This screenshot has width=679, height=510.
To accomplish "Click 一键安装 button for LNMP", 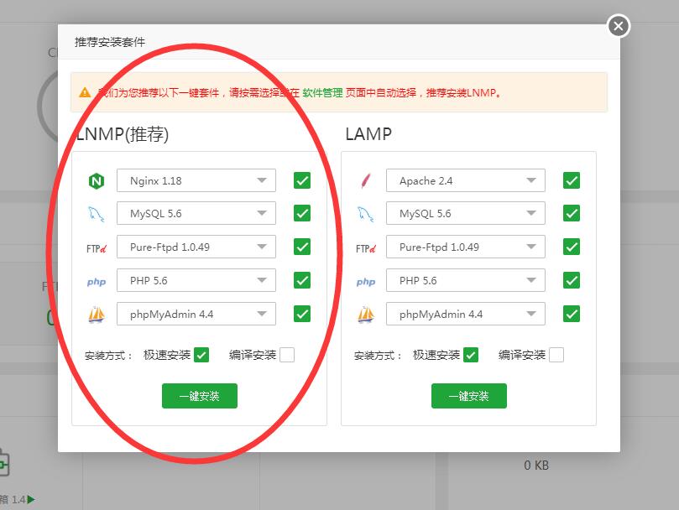I will tap(200, 396).
